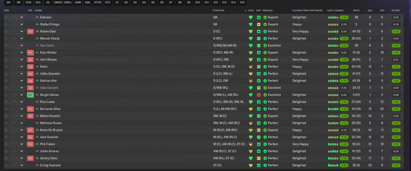Click Rúben Dias's morale icon
This screenshot has width=411, height=171.
coord(265,31)
